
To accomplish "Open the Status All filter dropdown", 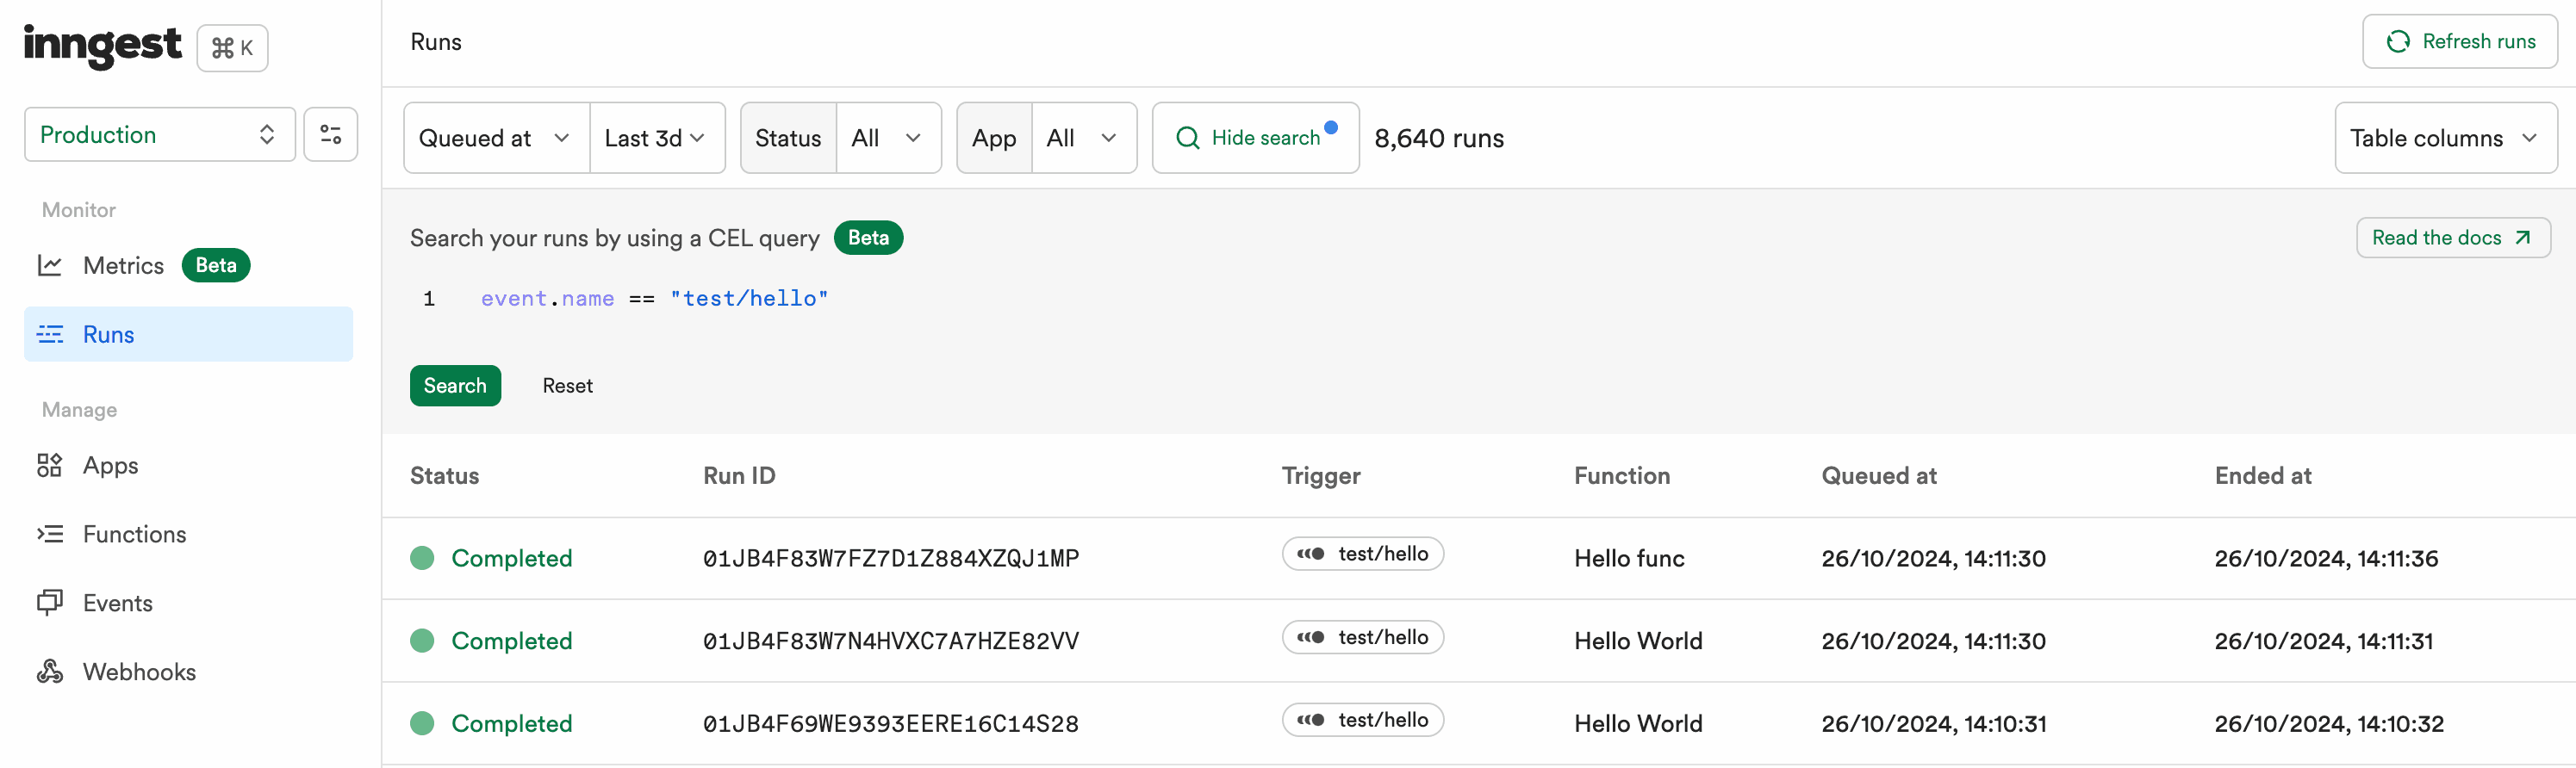I will tap(888, 138).
